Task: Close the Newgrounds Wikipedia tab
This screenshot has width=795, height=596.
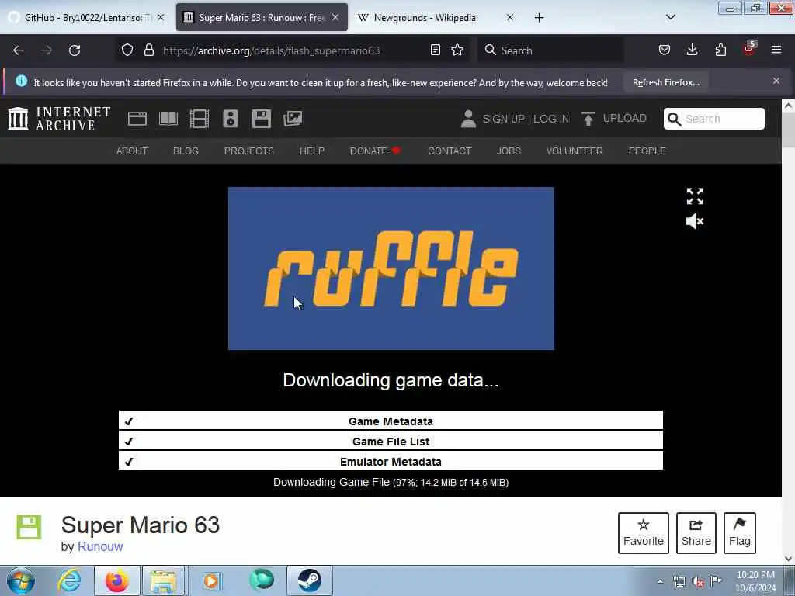Action: coord(510,17)
